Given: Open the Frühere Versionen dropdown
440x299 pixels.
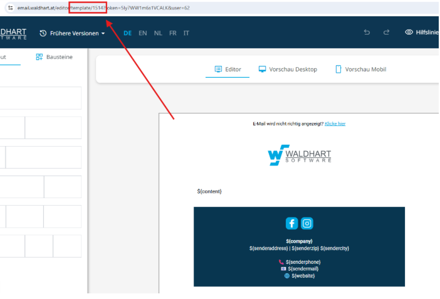Looking at the screenshot, I should point(72,33).
